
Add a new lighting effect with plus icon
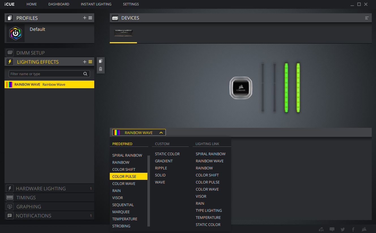tap(85, 62)
